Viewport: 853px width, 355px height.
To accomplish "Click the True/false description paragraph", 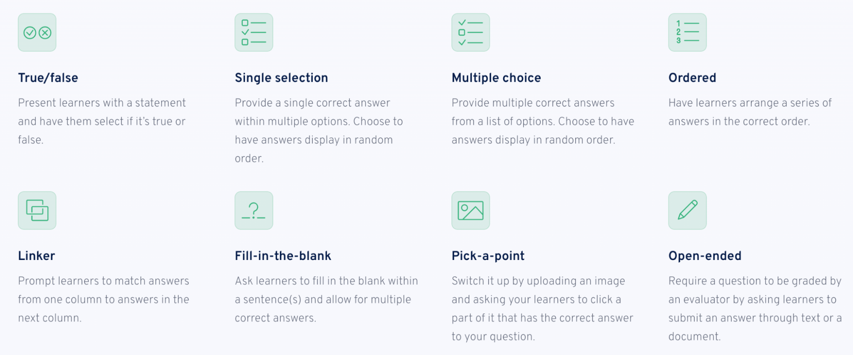I will (x=102, y=121).
